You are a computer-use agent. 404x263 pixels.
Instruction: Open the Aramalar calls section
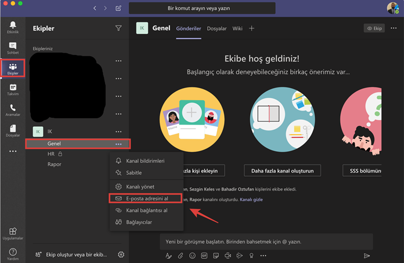[13, 110]
